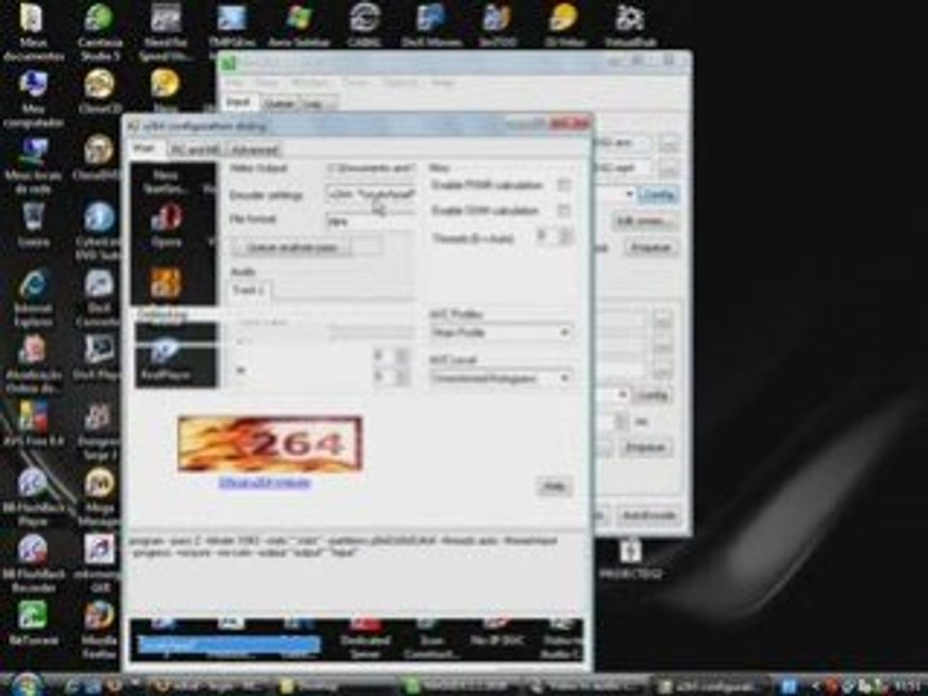This screenshot has height=696, width=928.
Task: Open the Mega Manager desktop icon
Action: coord(99,497)
